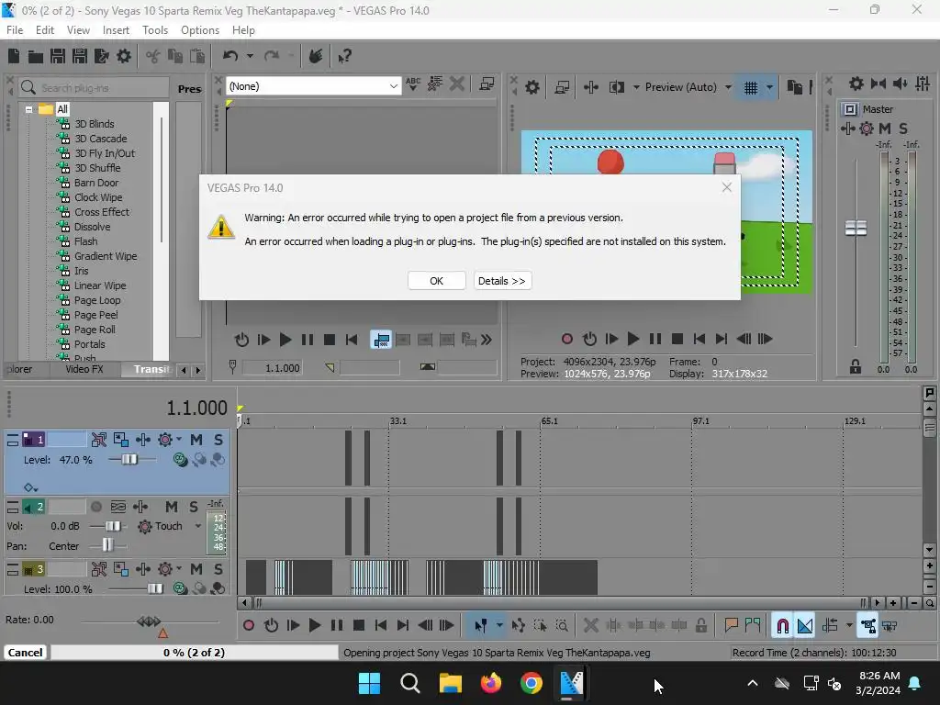Image resolution: width=940 pixels, height=705 pixels.
Task: Click the What's This help icon
Action: coord(344,56)
